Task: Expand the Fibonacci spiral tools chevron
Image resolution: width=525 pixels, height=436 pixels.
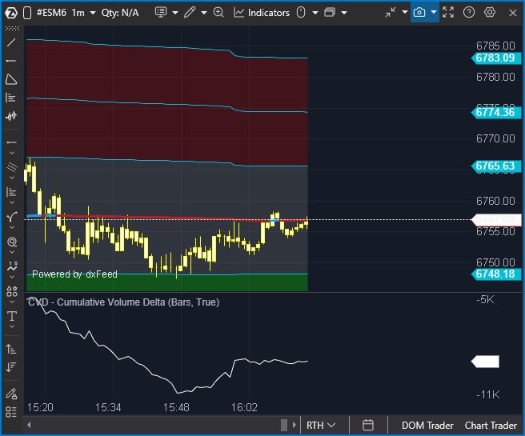Action: 12,252
